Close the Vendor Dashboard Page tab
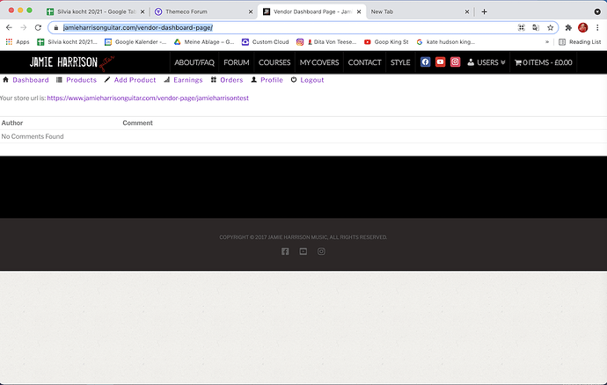This screenshot has width=607, height=385. (359, 11)
